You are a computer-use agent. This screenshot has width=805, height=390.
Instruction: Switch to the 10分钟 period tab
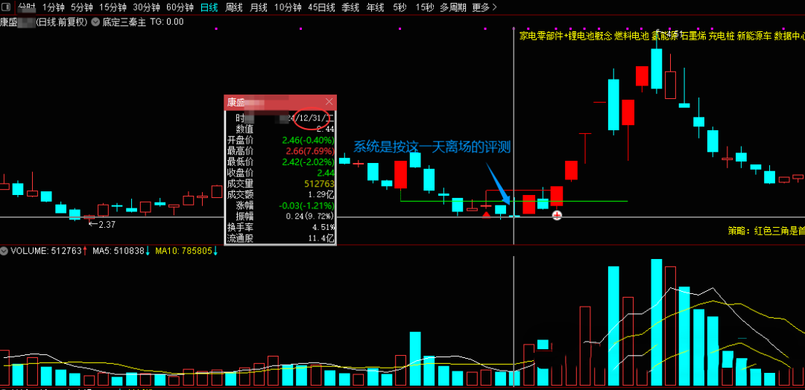[x=288, y=7]
